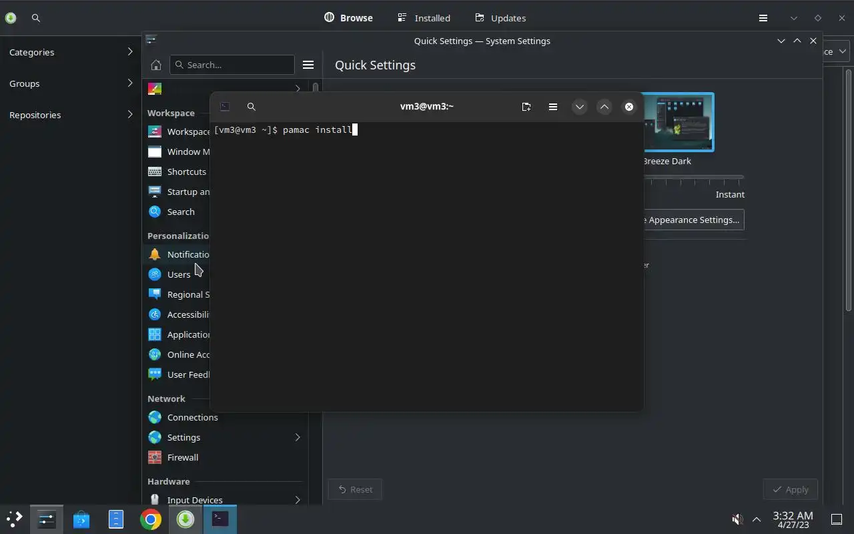This screenshot has height=534, width=854.
Task: Click the Reset button in System Settings
Action: tap(355, 489)
